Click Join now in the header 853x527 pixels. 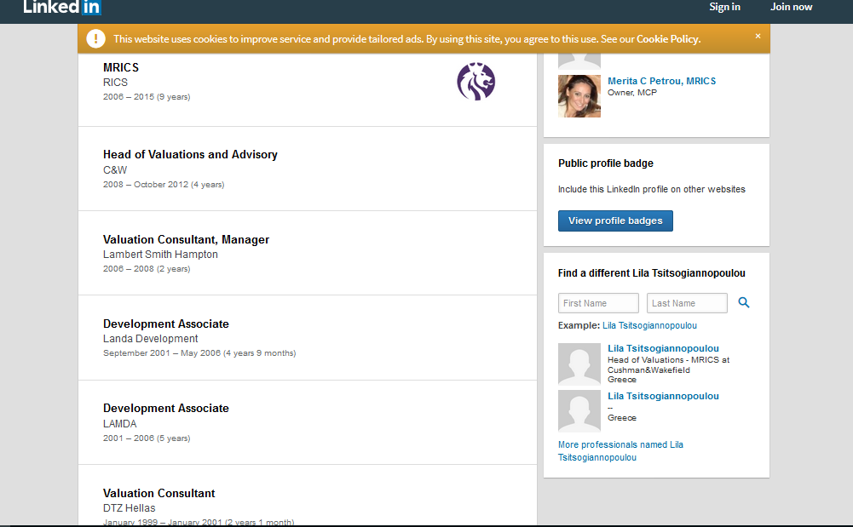pyautogui.click(x=791, y=7)
